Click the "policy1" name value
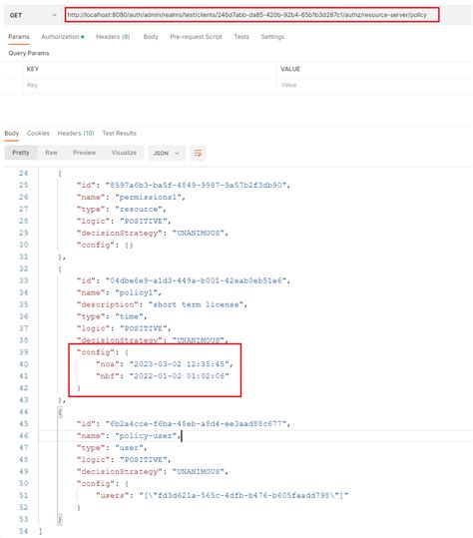Viewport: 473px width, 538px height. pos(136,292)
